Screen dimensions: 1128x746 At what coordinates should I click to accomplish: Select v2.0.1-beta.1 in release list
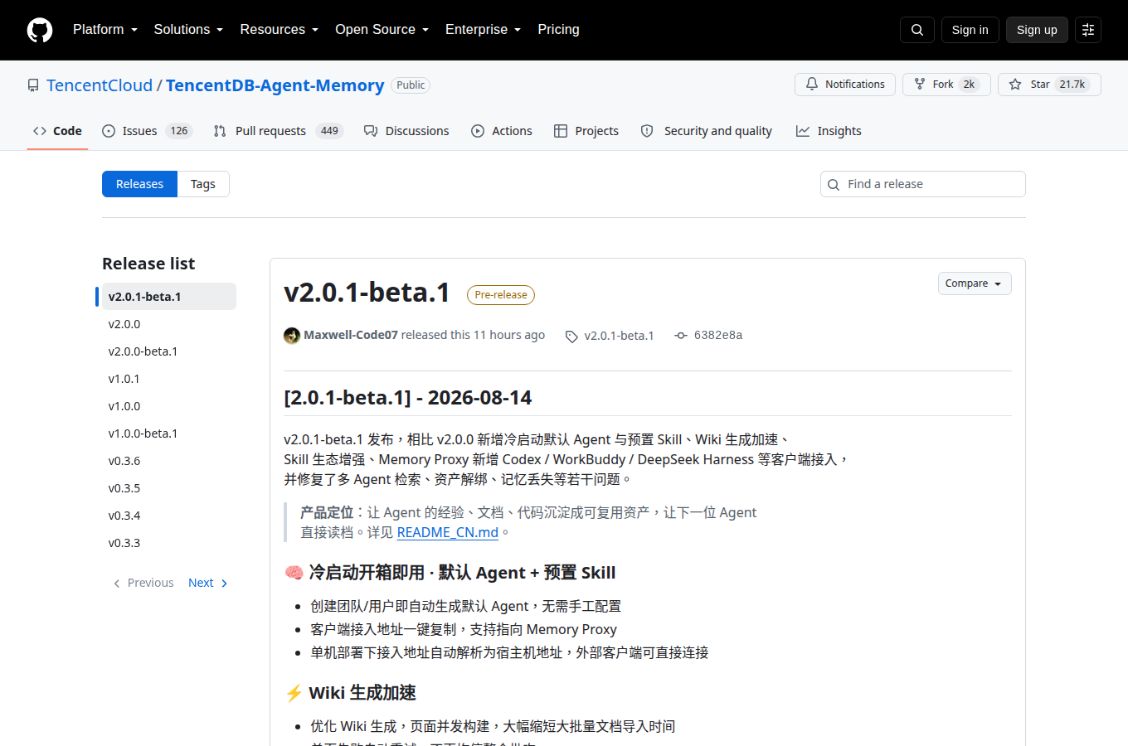(169, 297)
